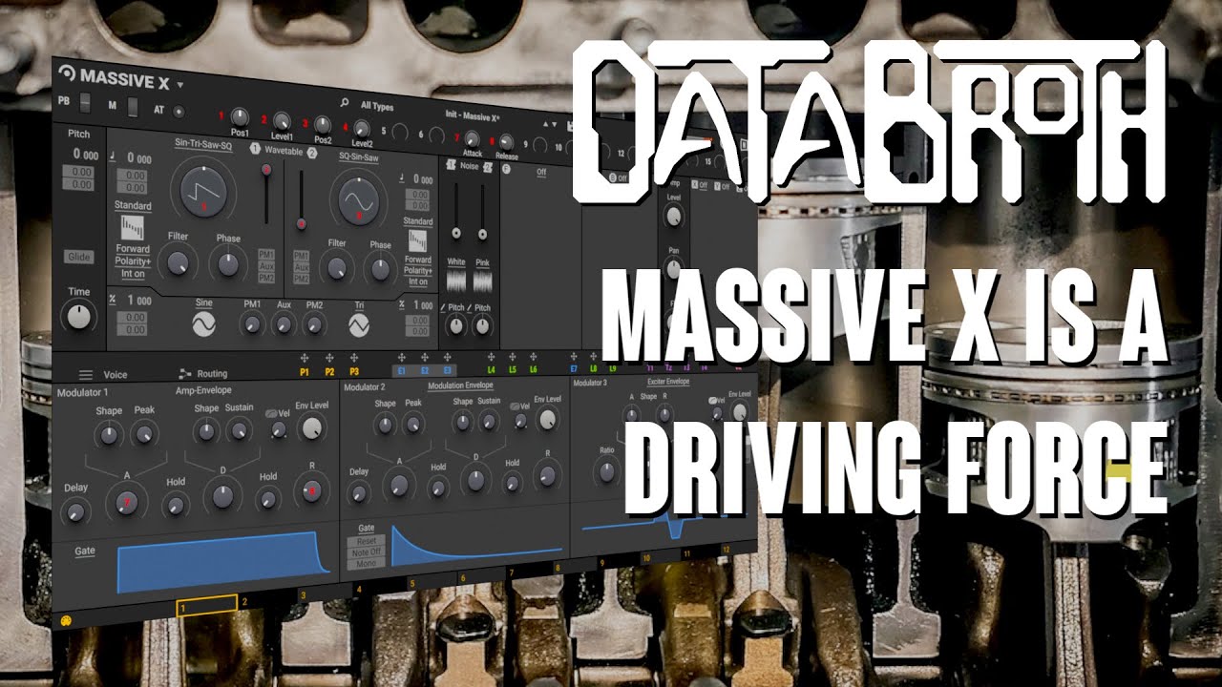Click the drag-handle icon above L6
1222x687 pixels.
coord(534,357)
